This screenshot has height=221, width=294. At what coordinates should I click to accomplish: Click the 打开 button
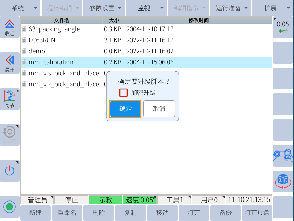pos(194,213)
